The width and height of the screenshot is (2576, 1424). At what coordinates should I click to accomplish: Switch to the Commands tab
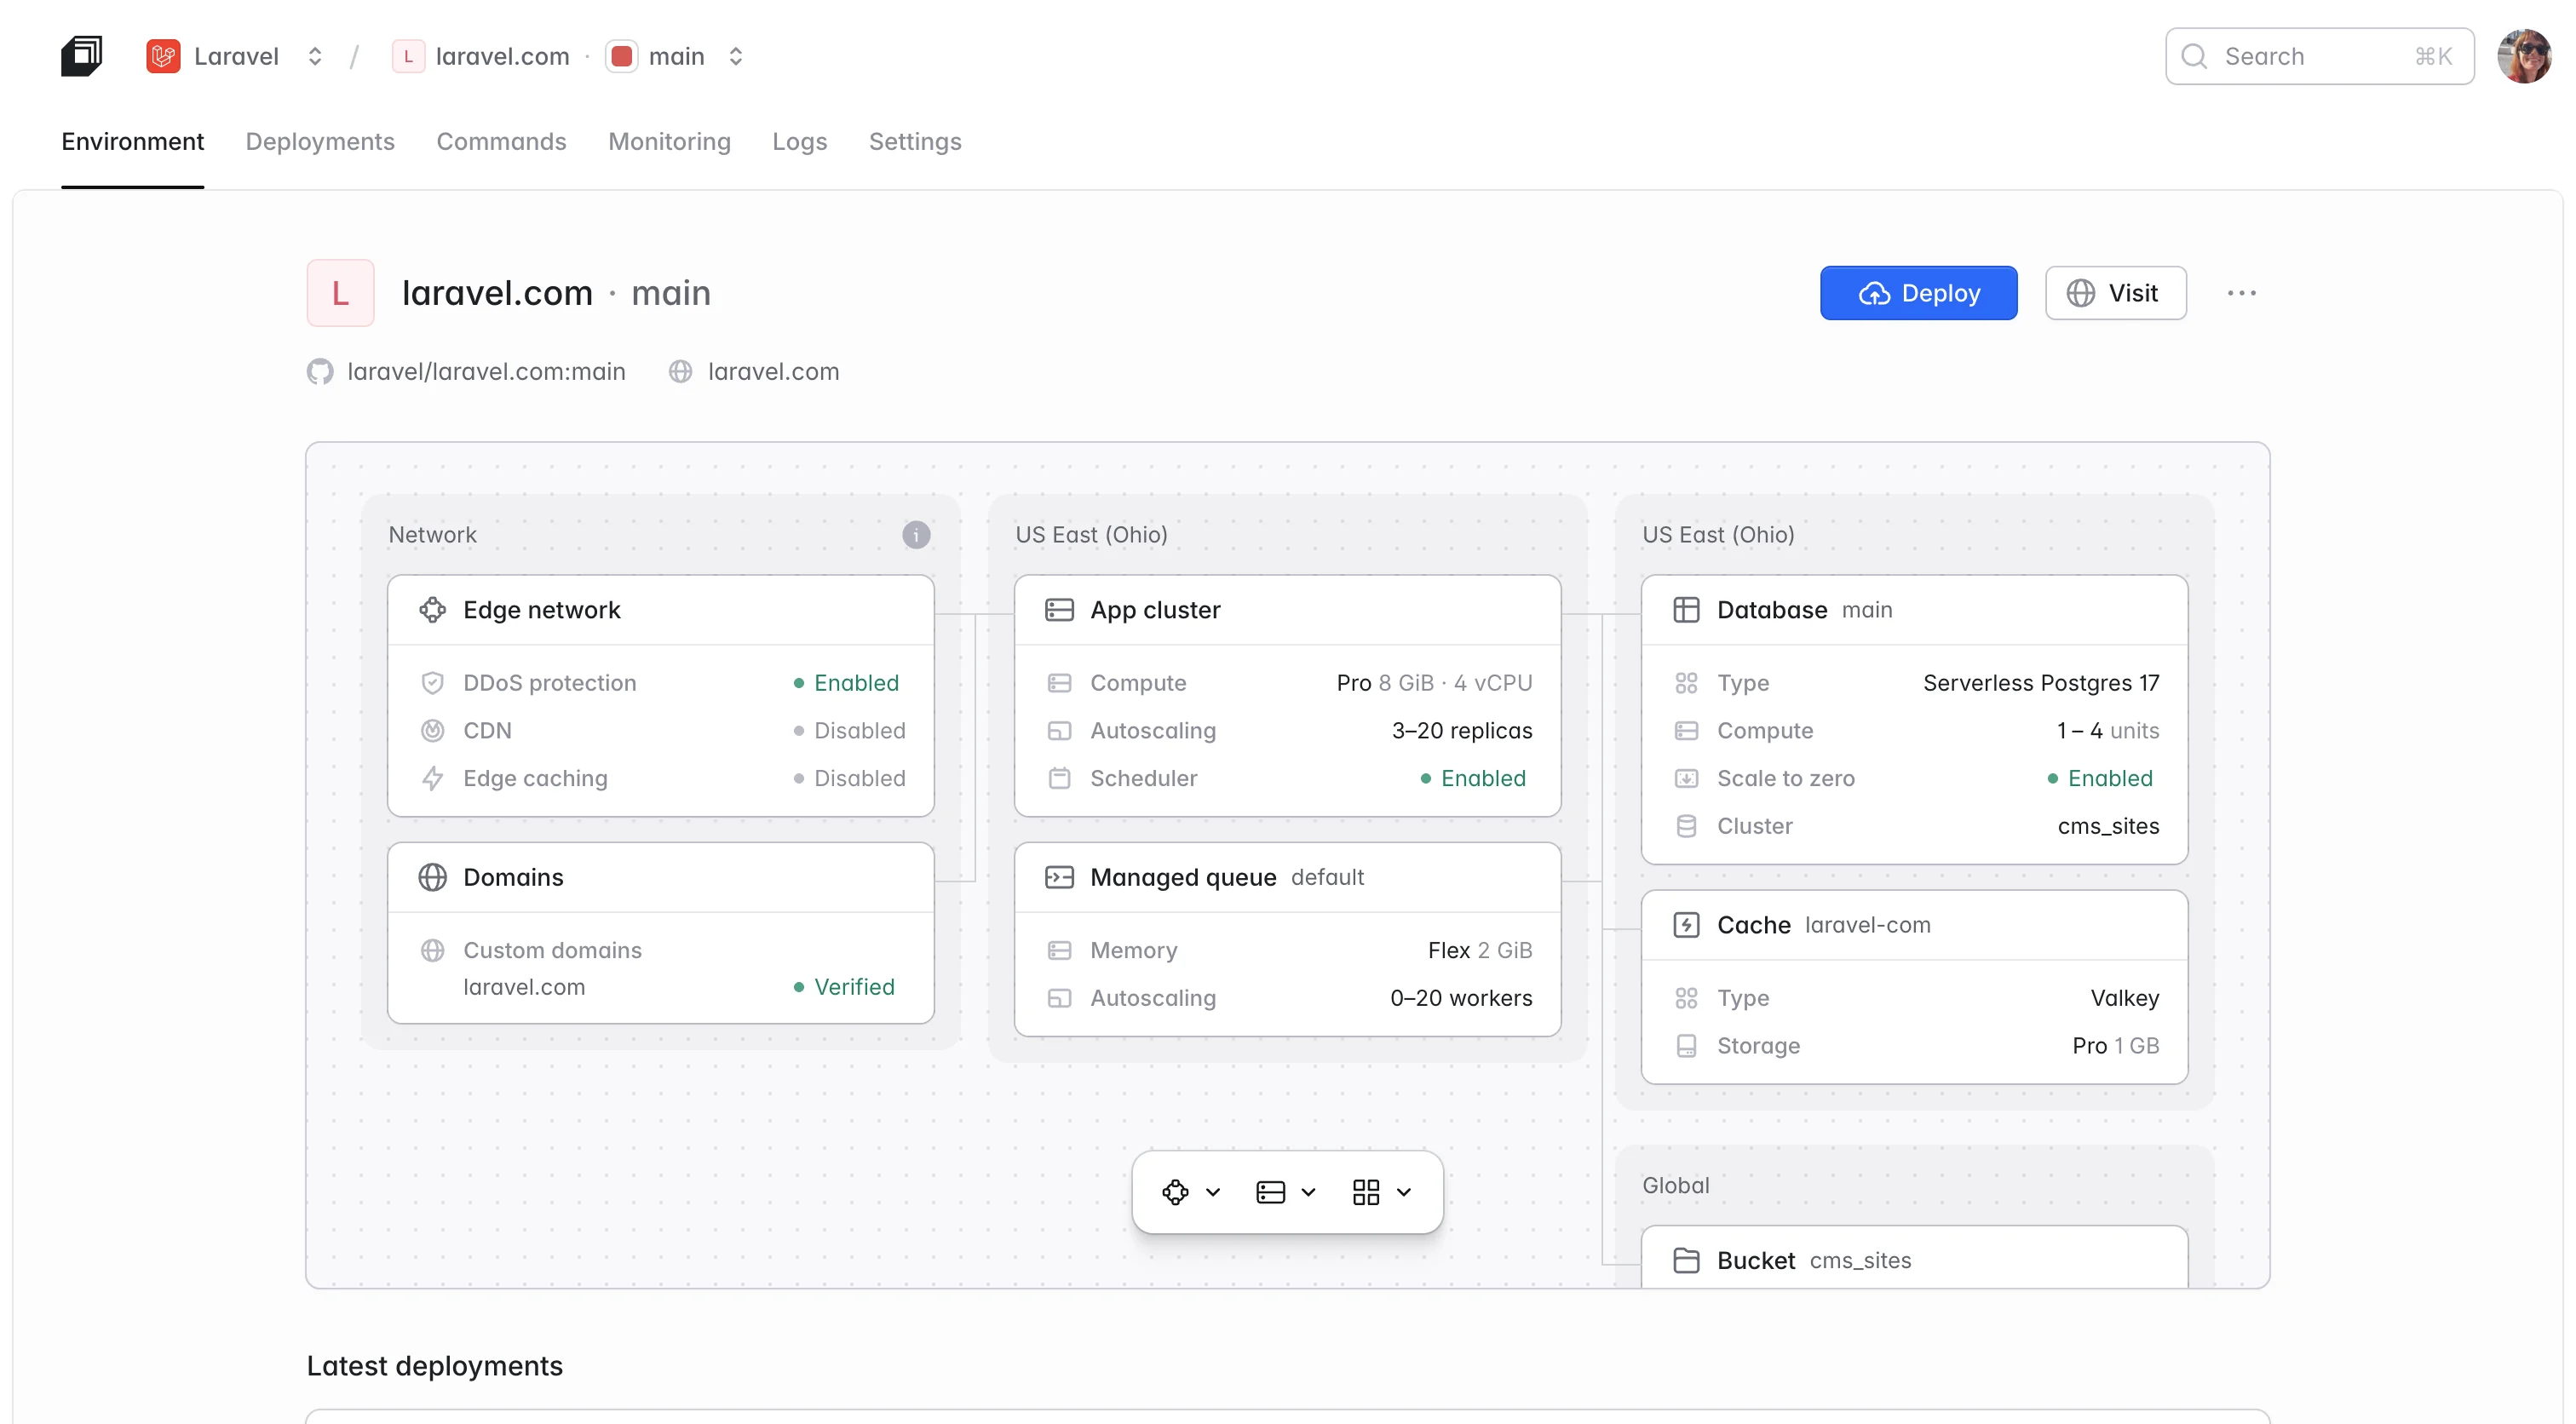(x=501, y=141)
